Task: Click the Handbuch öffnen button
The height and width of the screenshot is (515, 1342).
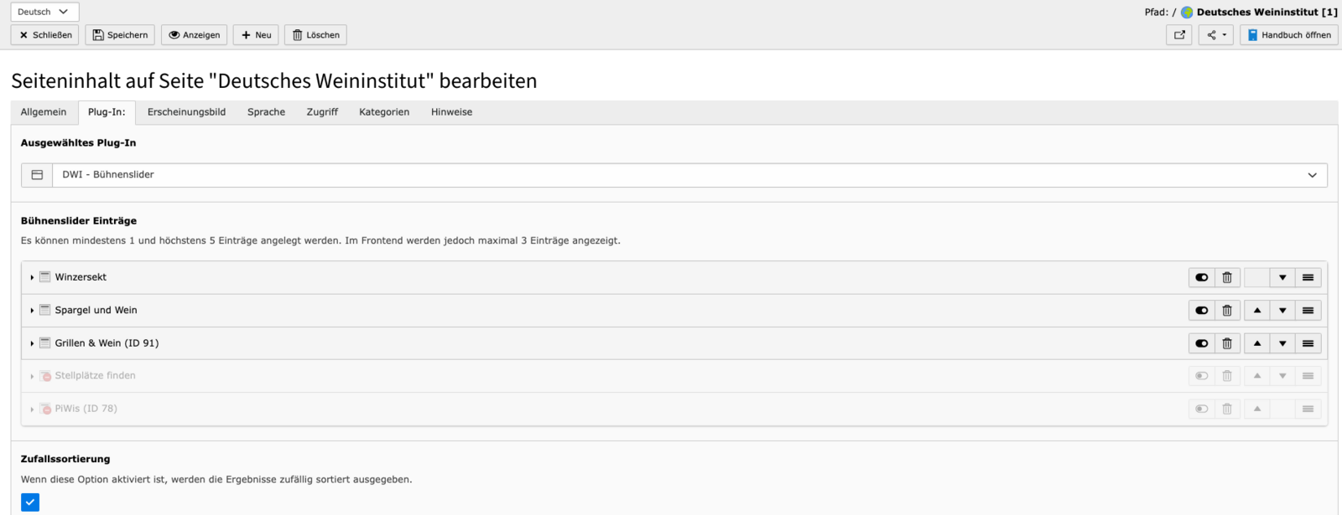Action: click(1288, 35)
